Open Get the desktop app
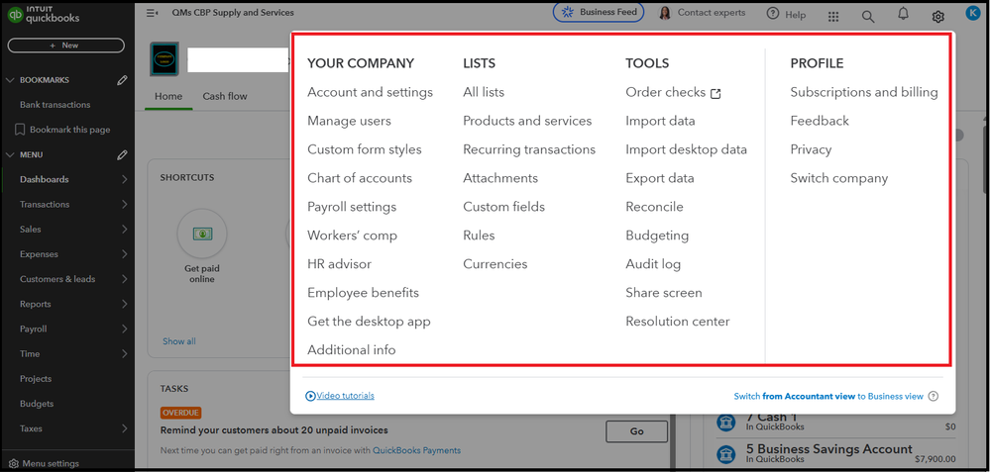Screen dimensions: 990x472 tap(369, 322)
